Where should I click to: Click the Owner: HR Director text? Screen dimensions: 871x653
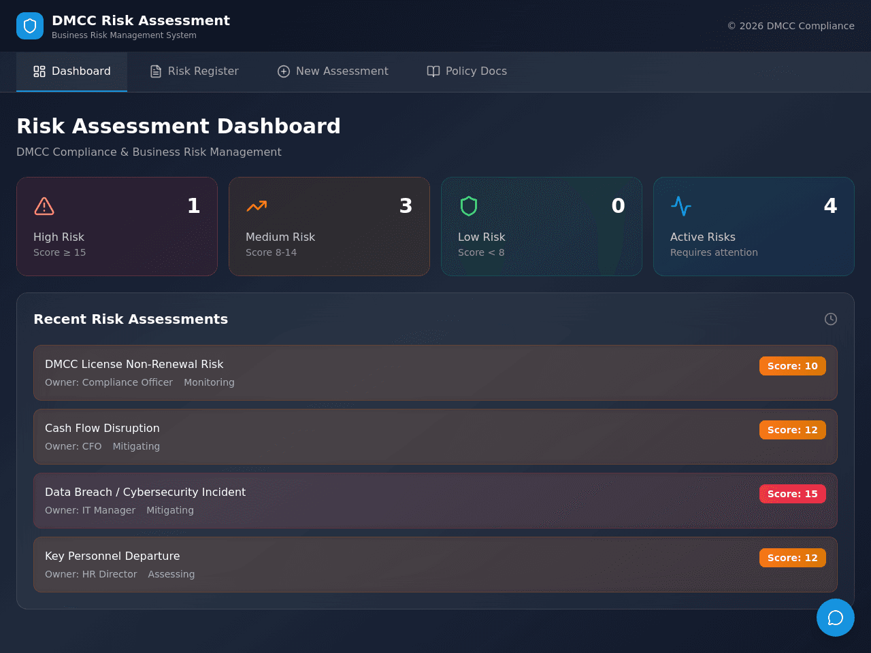click(x=91, y=574)
